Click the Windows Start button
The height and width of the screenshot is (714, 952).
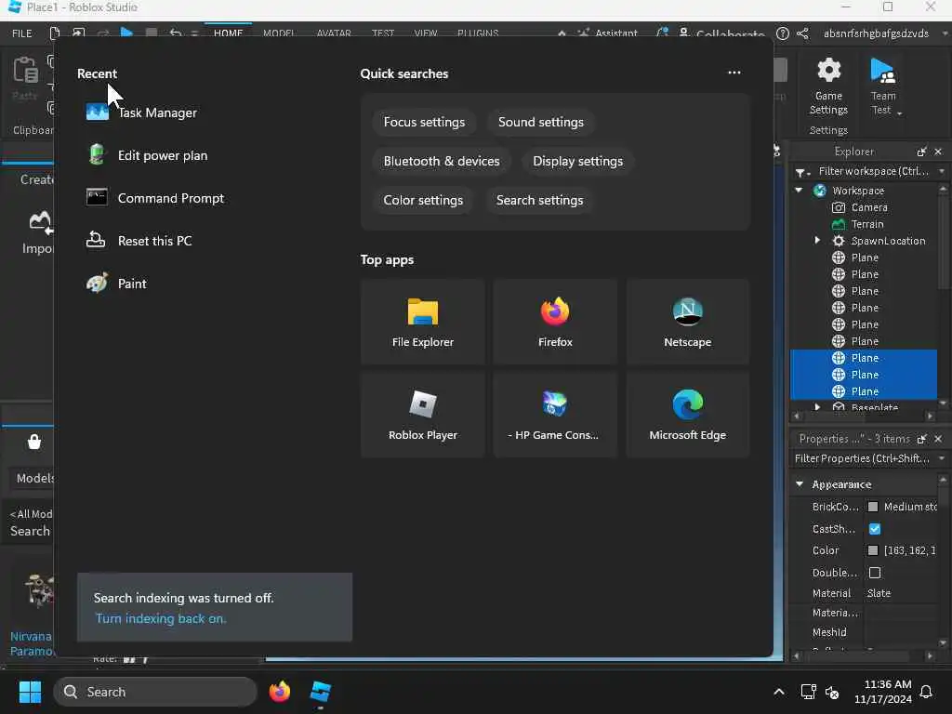(30, 692)
